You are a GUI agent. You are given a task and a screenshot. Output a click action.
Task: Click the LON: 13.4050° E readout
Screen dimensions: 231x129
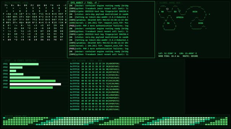click(188, 53)
